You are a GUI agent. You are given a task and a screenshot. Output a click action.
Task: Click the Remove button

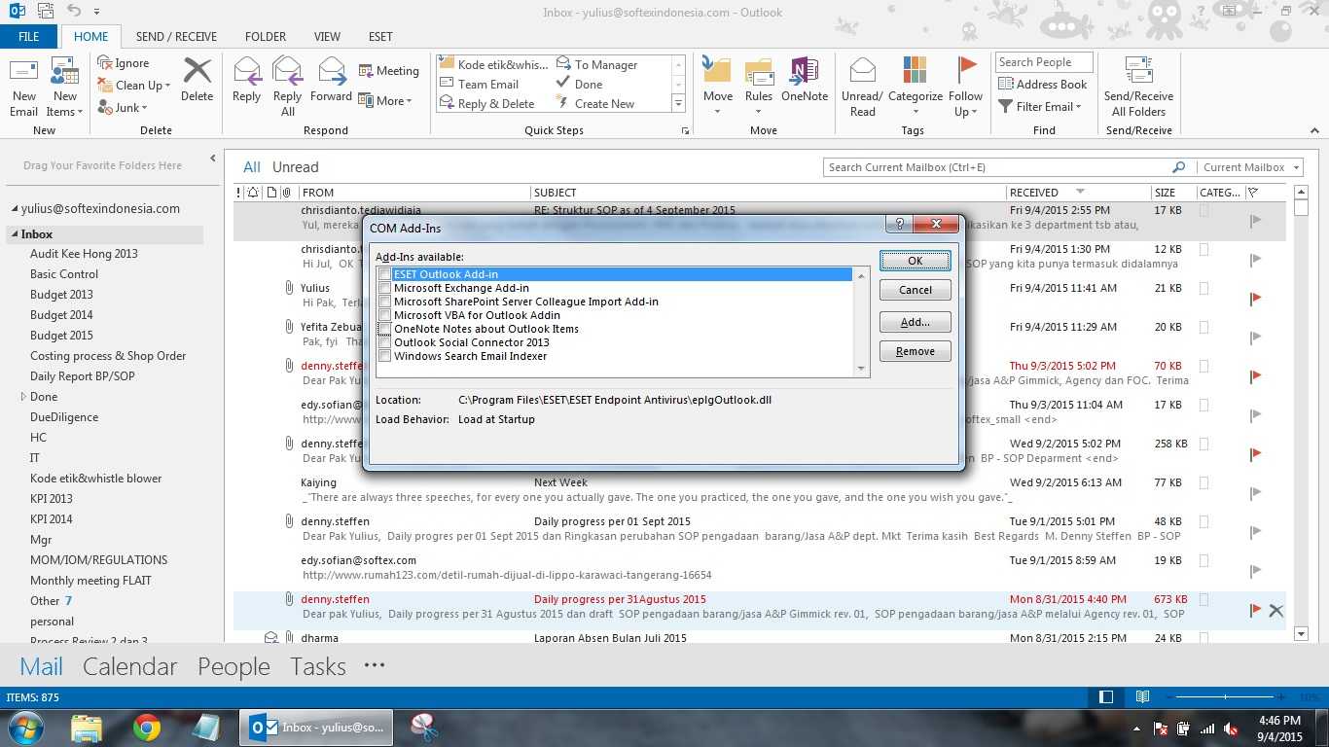tap(915, 351)
